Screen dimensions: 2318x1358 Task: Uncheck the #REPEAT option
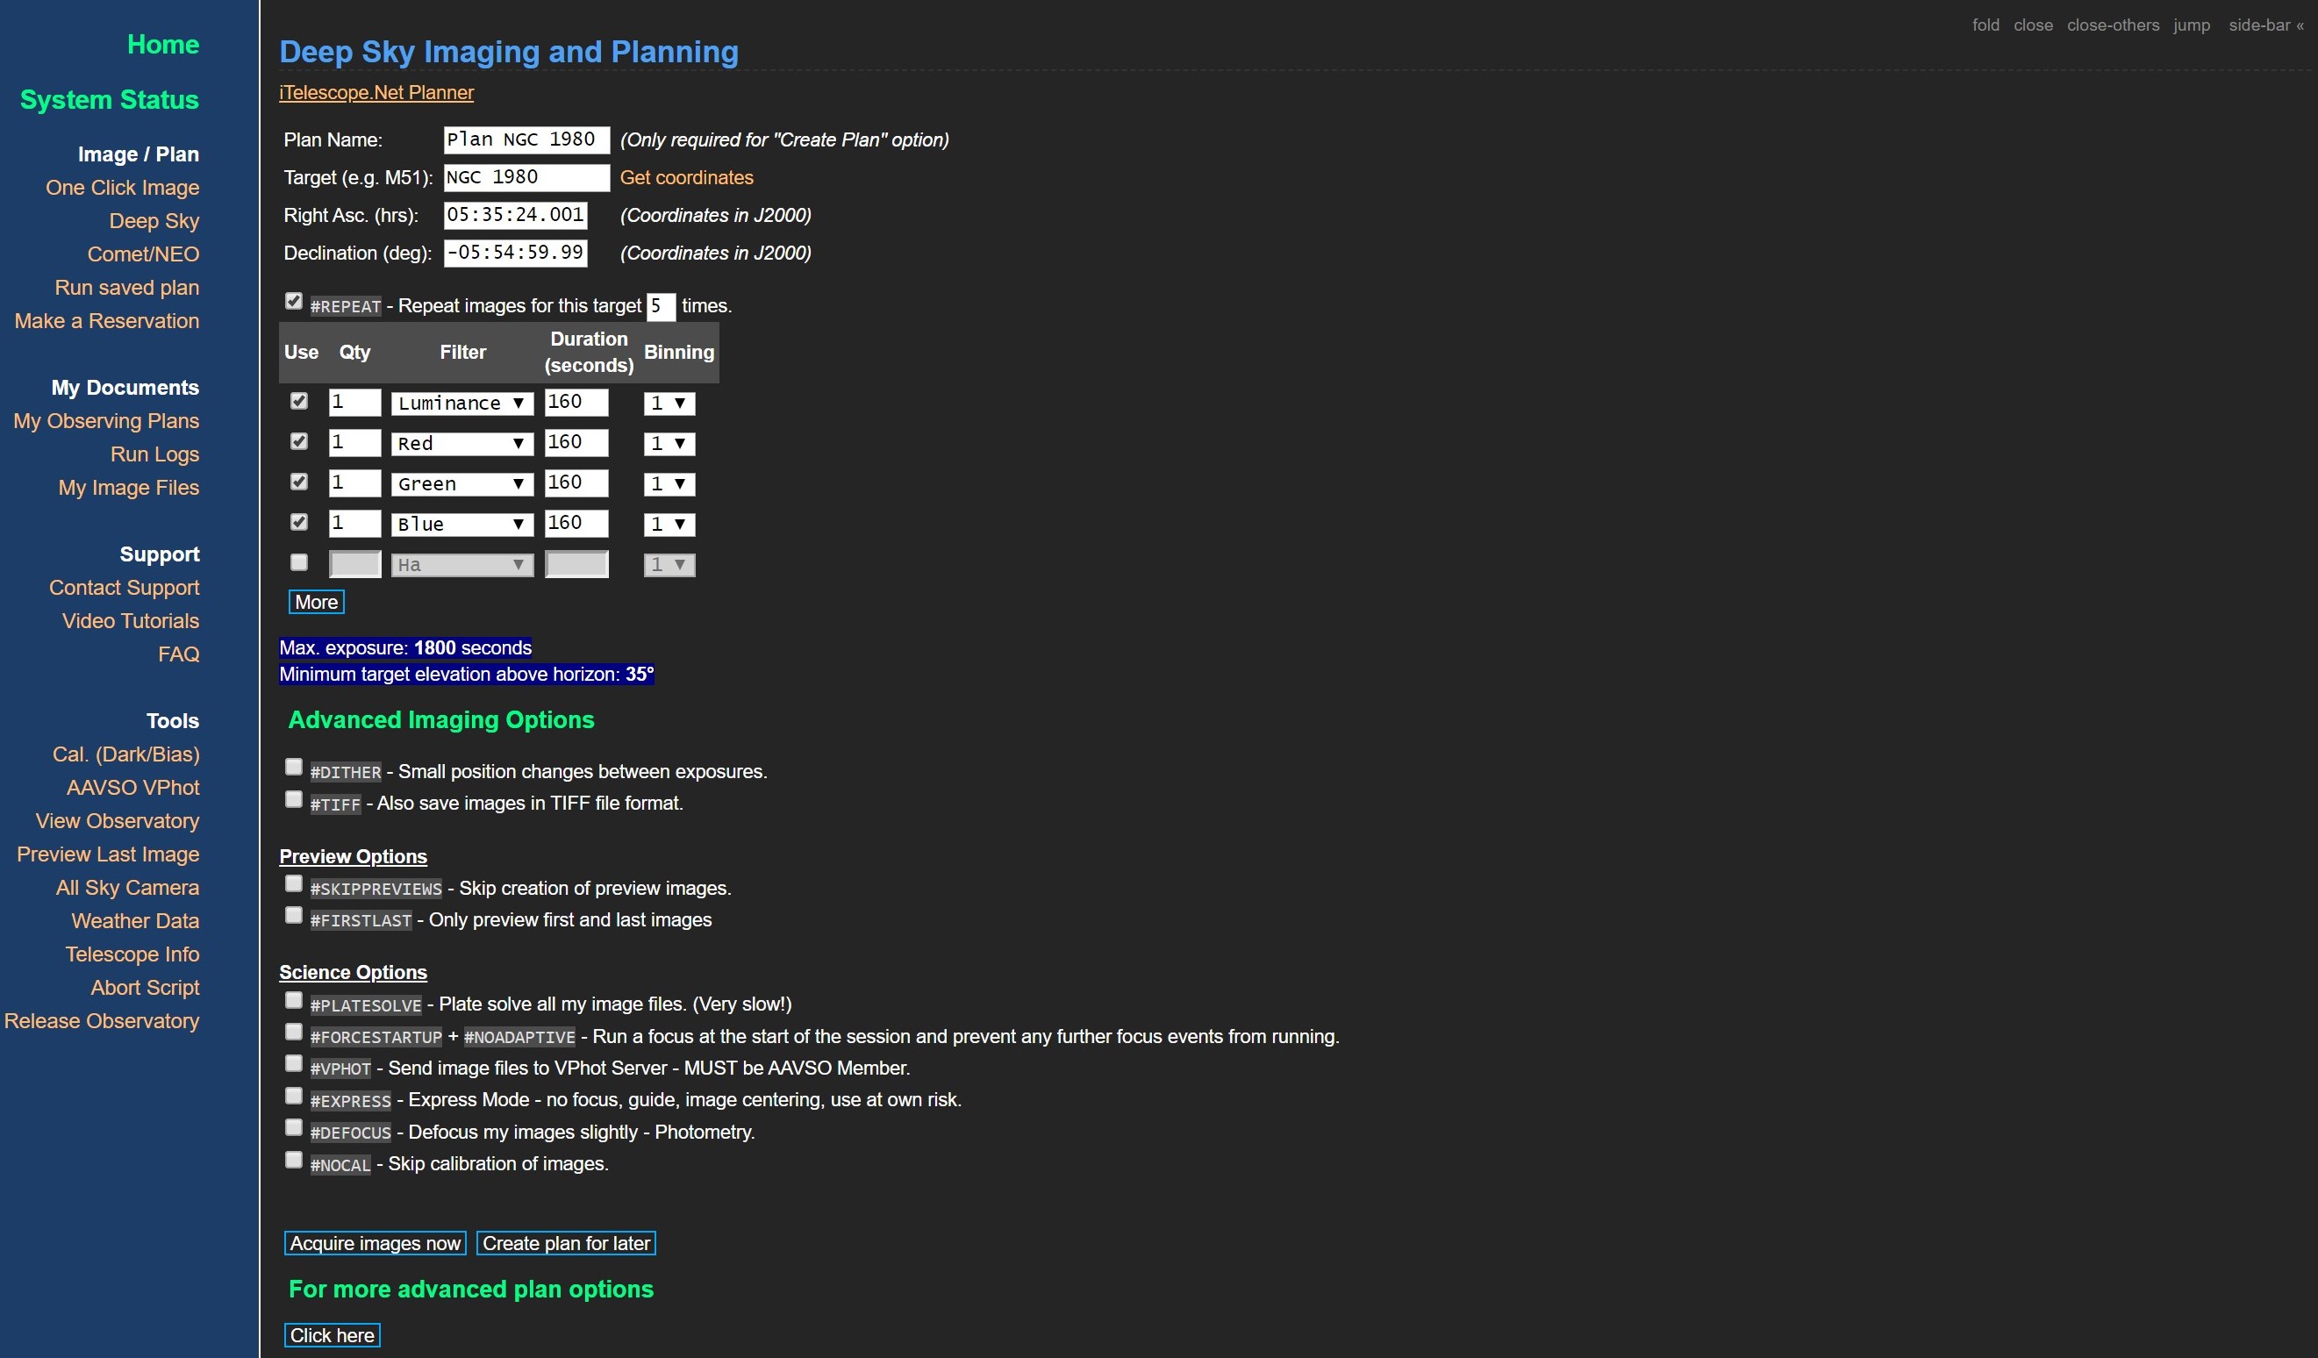[293, 301]
